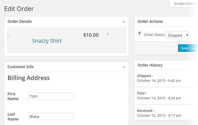Select the Received history entry

[159, 113]
